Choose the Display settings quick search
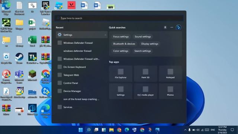 click(x=149, y=44)
